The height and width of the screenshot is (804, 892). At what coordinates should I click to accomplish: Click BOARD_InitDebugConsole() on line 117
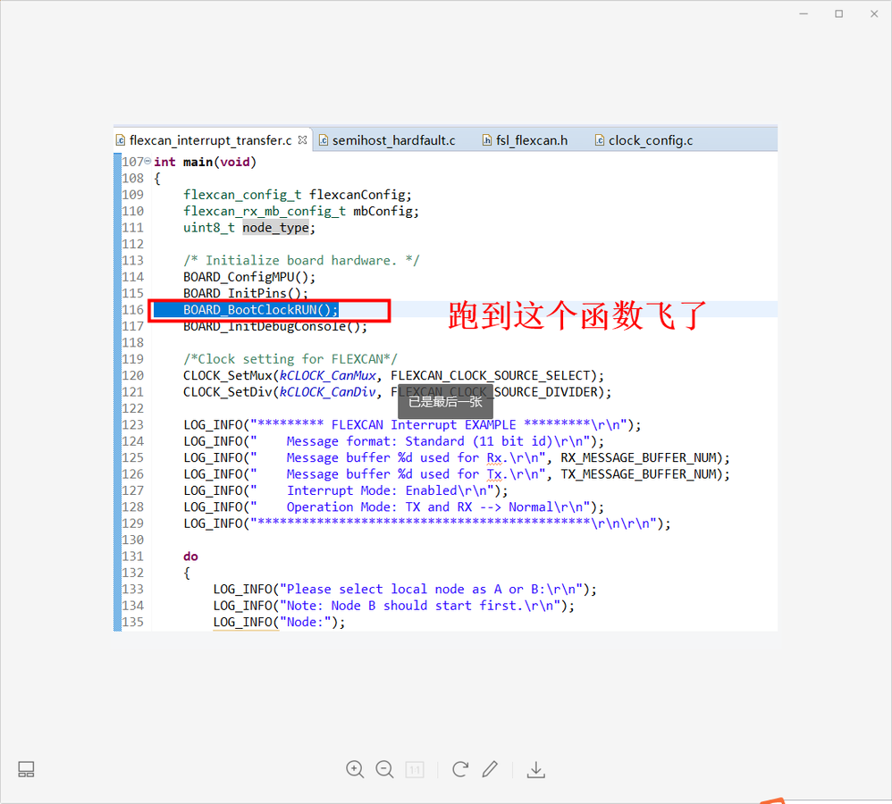275,326
